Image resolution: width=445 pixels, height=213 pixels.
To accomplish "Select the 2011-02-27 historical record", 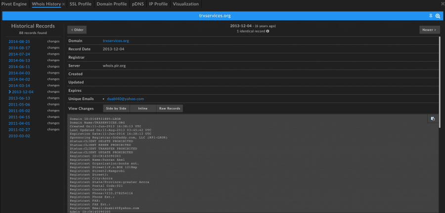I will tap(19, 130).
